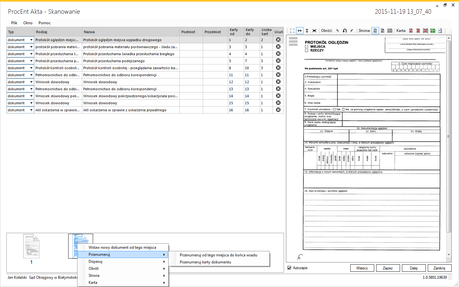
Task: Remove Protokół przesłuchania świadka row via Usuń
Action: [278, 54]
